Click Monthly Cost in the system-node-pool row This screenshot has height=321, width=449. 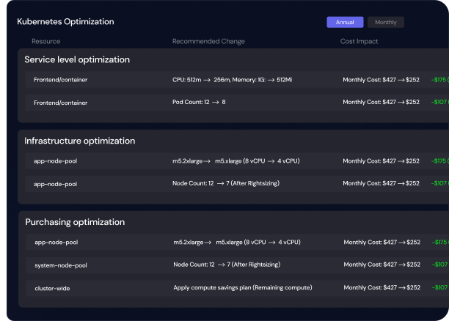(382, 265)
